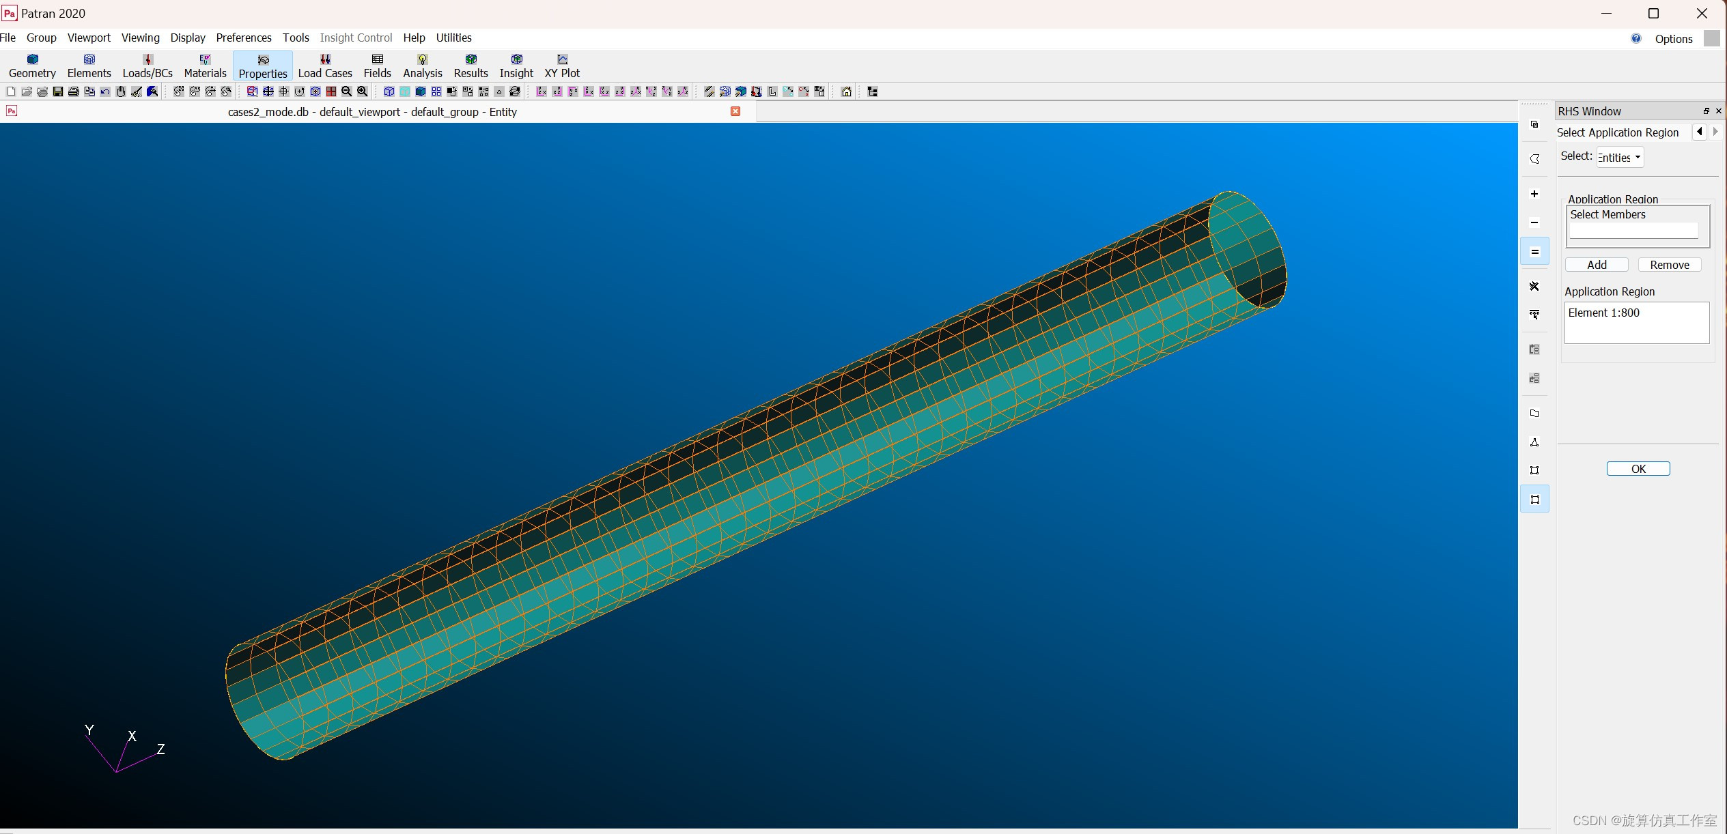1727x834 pixels.
Task: Undock the RHS Window panel
Action: (x=1706, y=111)
